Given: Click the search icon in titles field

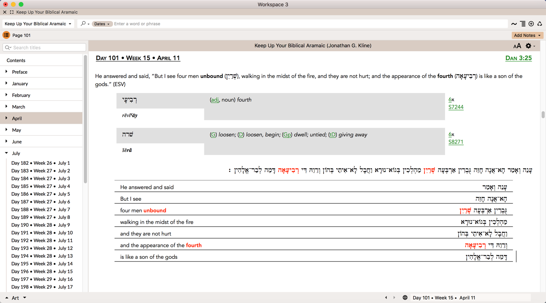Looking at the screenshot, I should pyautogui.click(x=8, y=48).
